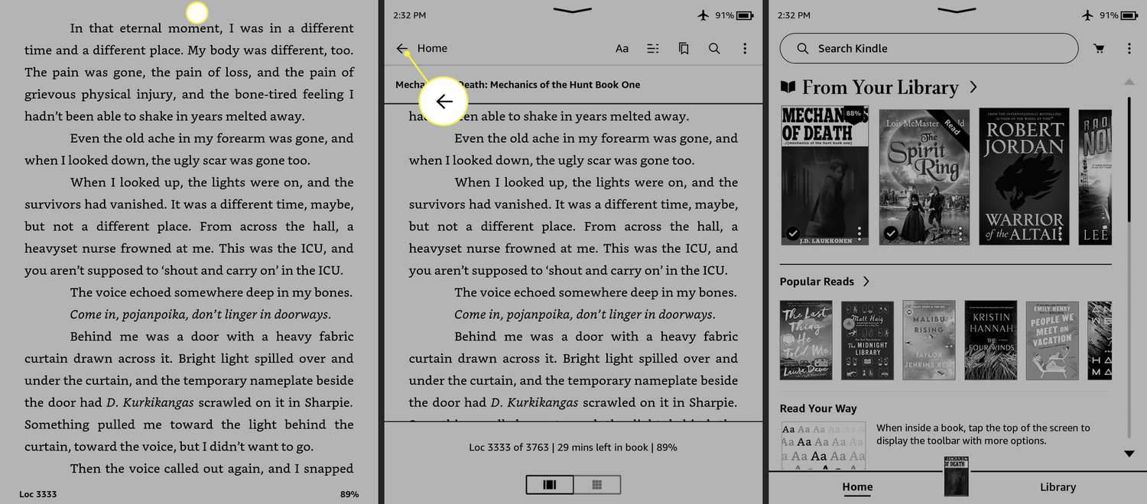This screenshot has height=504, width=1147.
Task: Tap the Loc 3333 of 3763 progress line
Action: [573, 447]
